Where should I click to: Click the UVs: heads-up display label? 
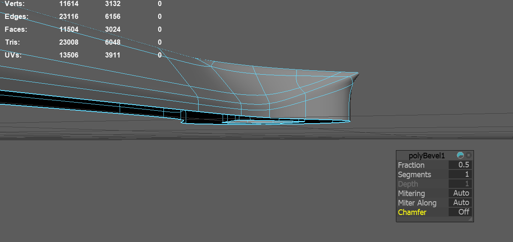(x=13, y=55)
